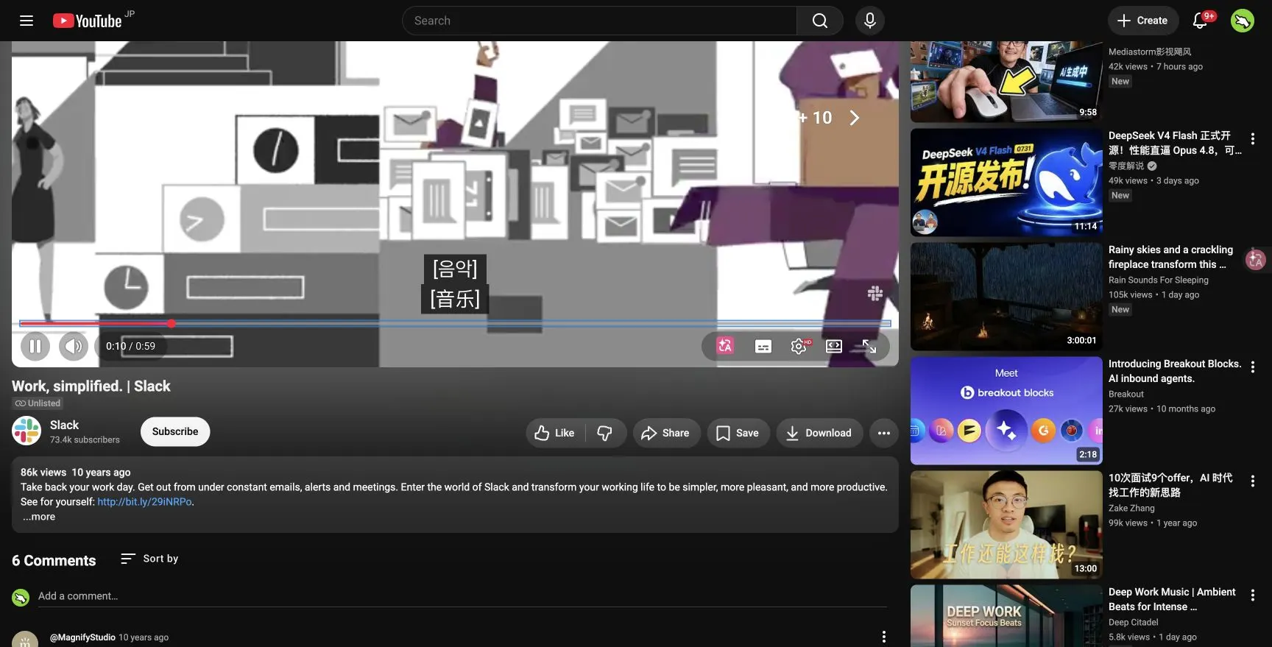Click the Slack logo watermark in the video

pyautogui.click(x=875, y=293)
